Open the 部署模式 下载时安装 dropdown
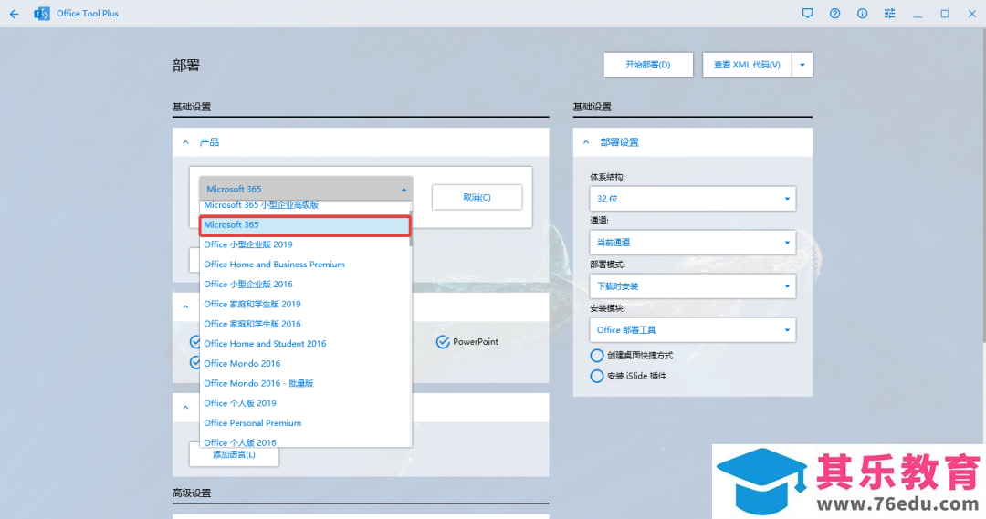 (692, 286)
